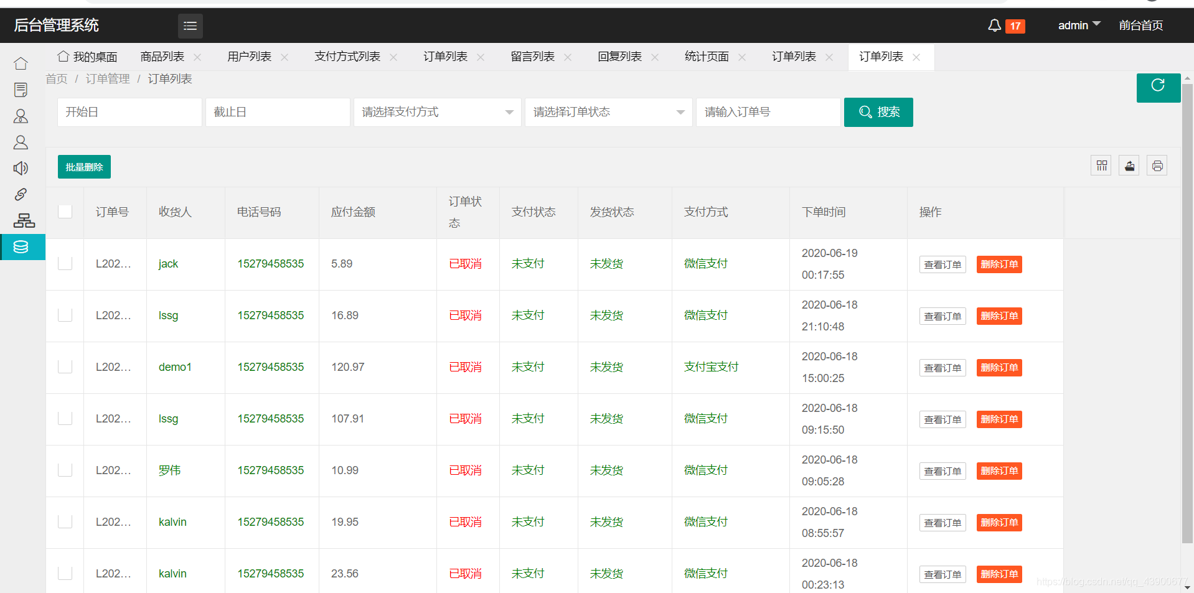The image size is (1194, 593).
Task: Click the green refresh button
Action: 1158,87
